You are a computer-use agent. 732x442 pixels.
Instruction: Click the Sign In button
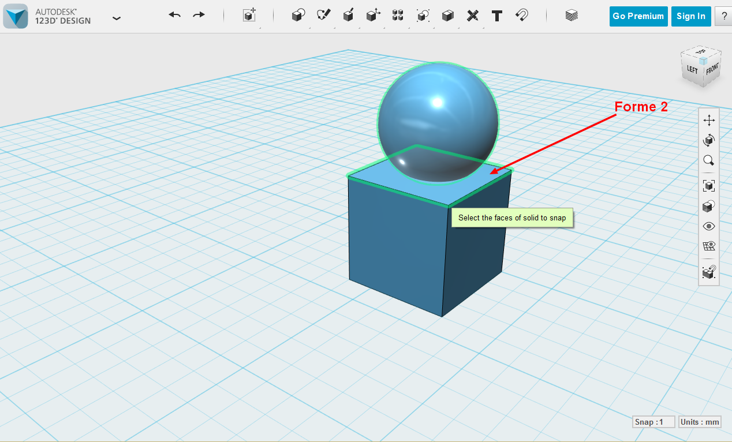[x=691, y=16]
